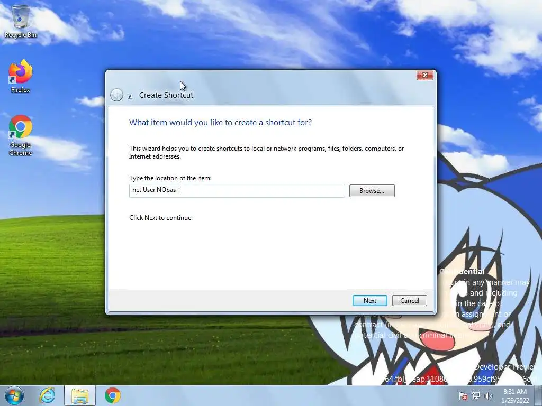Image resolution: width=542 pixels, height=406 pixels.
Task: Click the 'Type the location of the item:' label
Action: click(x=170, y=178)
